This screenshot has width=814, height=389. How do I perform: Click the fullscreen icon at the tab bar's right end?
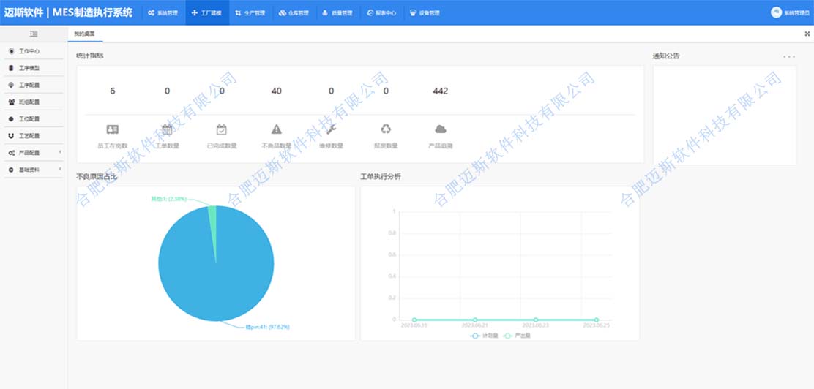[807, 34]
